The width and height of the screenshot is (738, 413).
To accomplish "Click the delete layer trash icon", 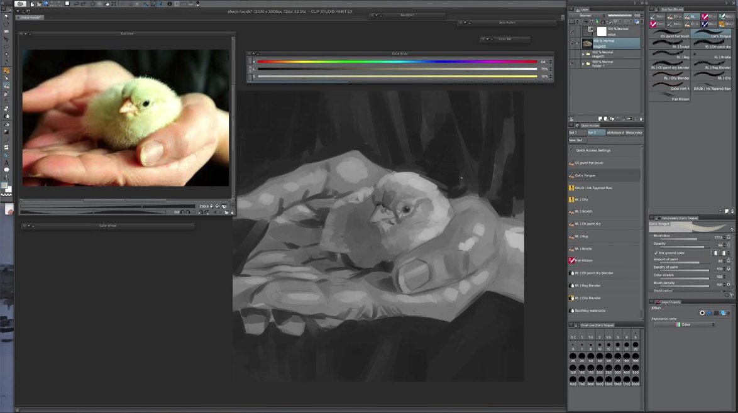I will (641, 118).
